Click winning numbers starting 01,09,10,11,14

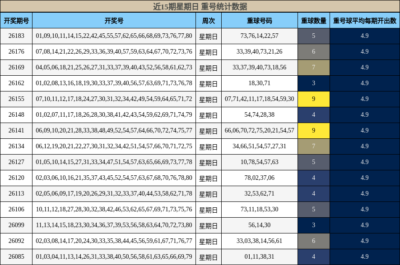pos(114,36)
